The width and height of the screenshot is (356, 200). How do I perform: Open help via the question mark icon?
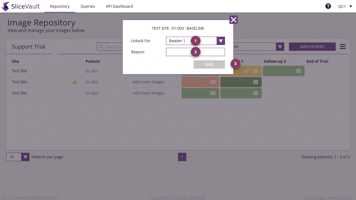(x=328, y=6)
